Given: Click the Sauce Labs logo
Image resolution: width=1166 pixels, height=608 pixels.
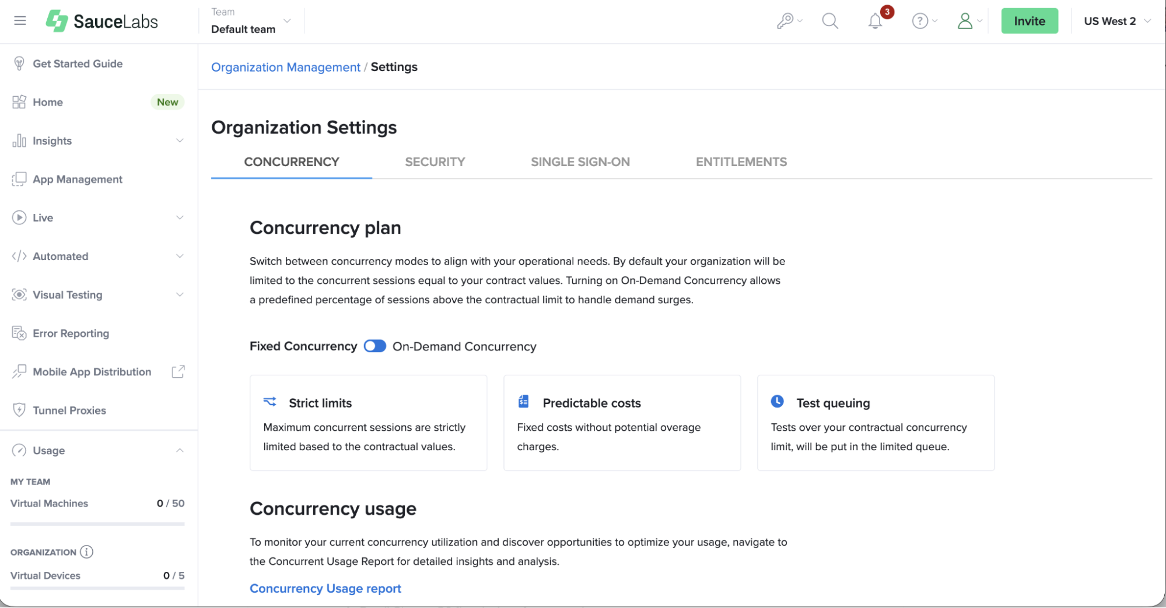Looking at the screenshot, I should (x=102, y=22).
